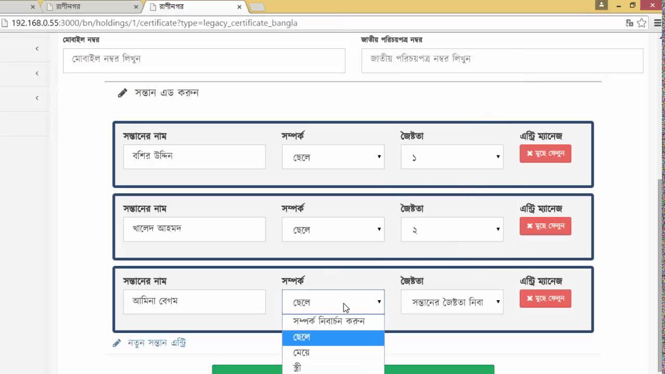This screenshot has height=374, width=665.
Task: Click the page info icon beside the URL
Action: (x=5, y=23)
